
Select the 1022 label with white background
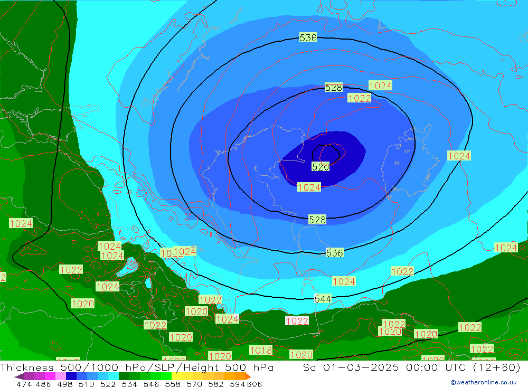click(297, 321)
